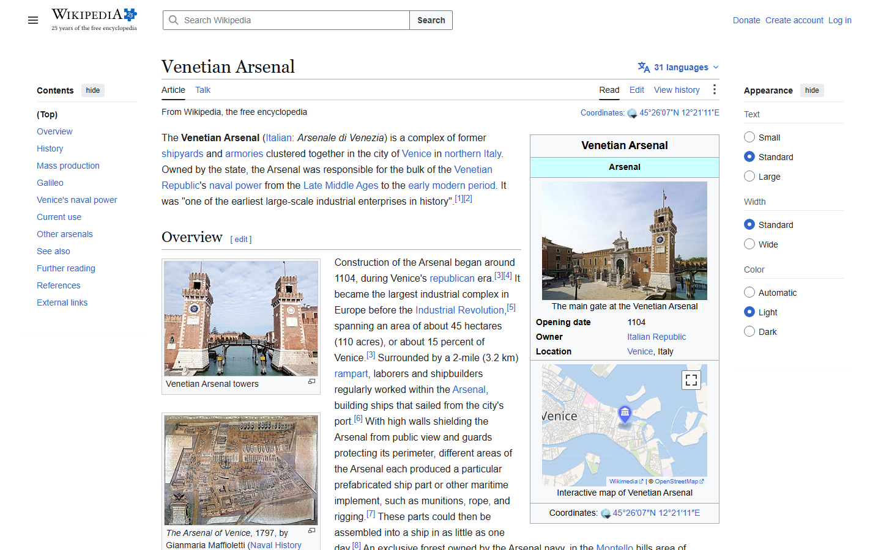The width and height of the screenshot is (881, 550).
Task: Jump to Venice's naval power in contents
Action: pyautogui.click(x=76, y=200)
